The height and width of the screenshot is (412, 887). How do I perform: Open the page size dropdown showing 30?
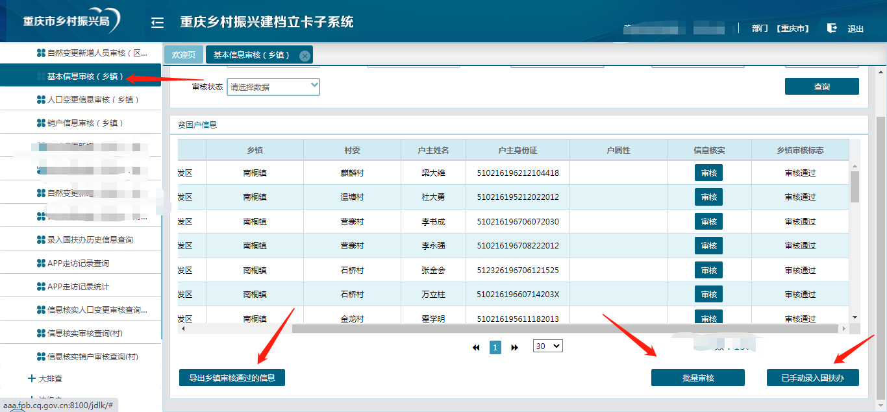click(547, 346)
